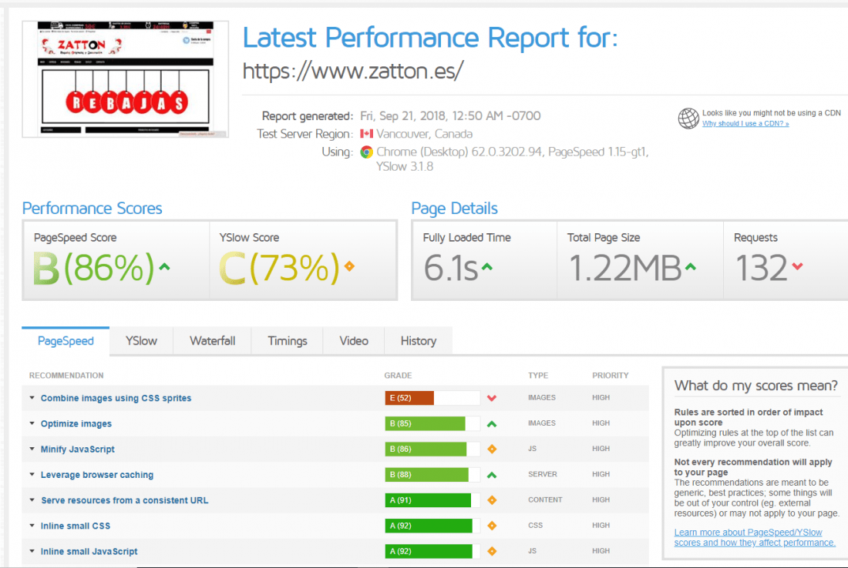Screen dimensions: 848x568
Task: Click the Zatton site screenshot thumbnail
Action: pyautogui.click(x=125, y=79)
